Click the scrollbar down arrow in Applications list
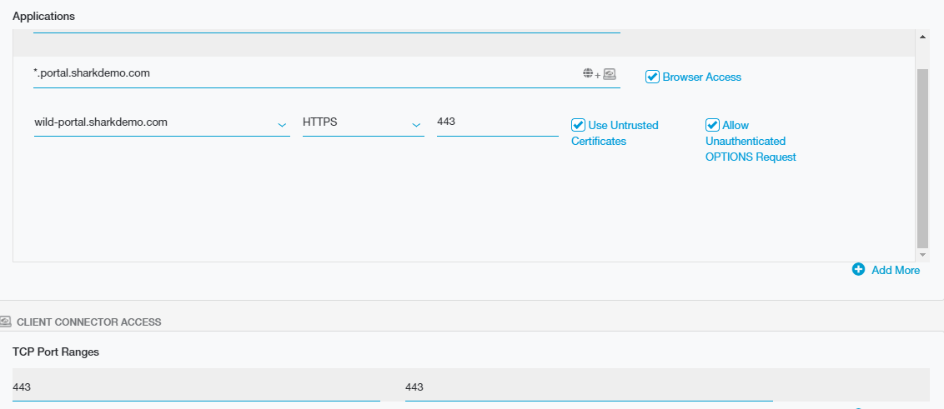 921,255
